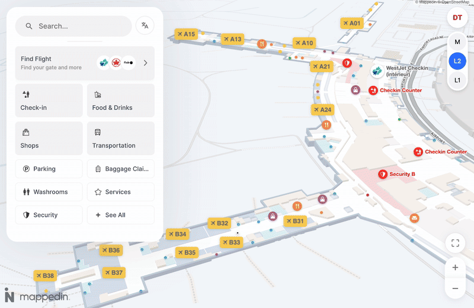Click the Washrooms button

click(x=49, y=192)
